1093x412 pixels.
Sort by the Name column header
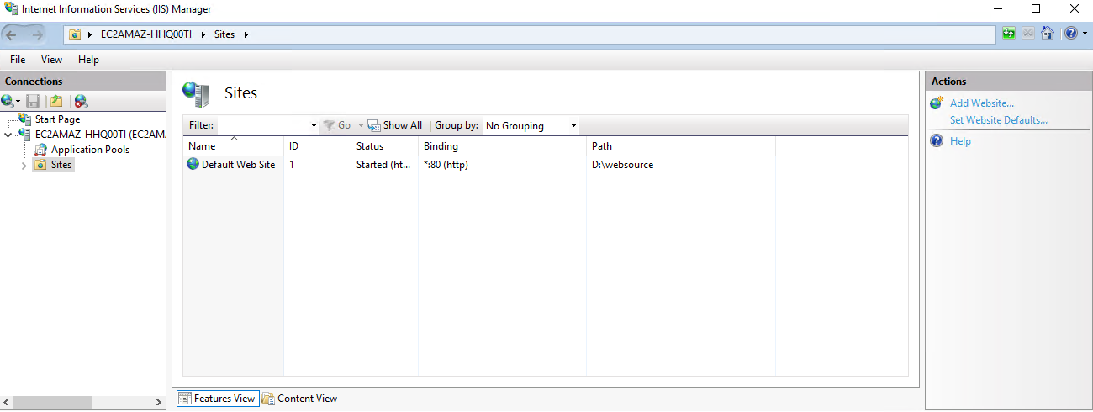point(233,146)
